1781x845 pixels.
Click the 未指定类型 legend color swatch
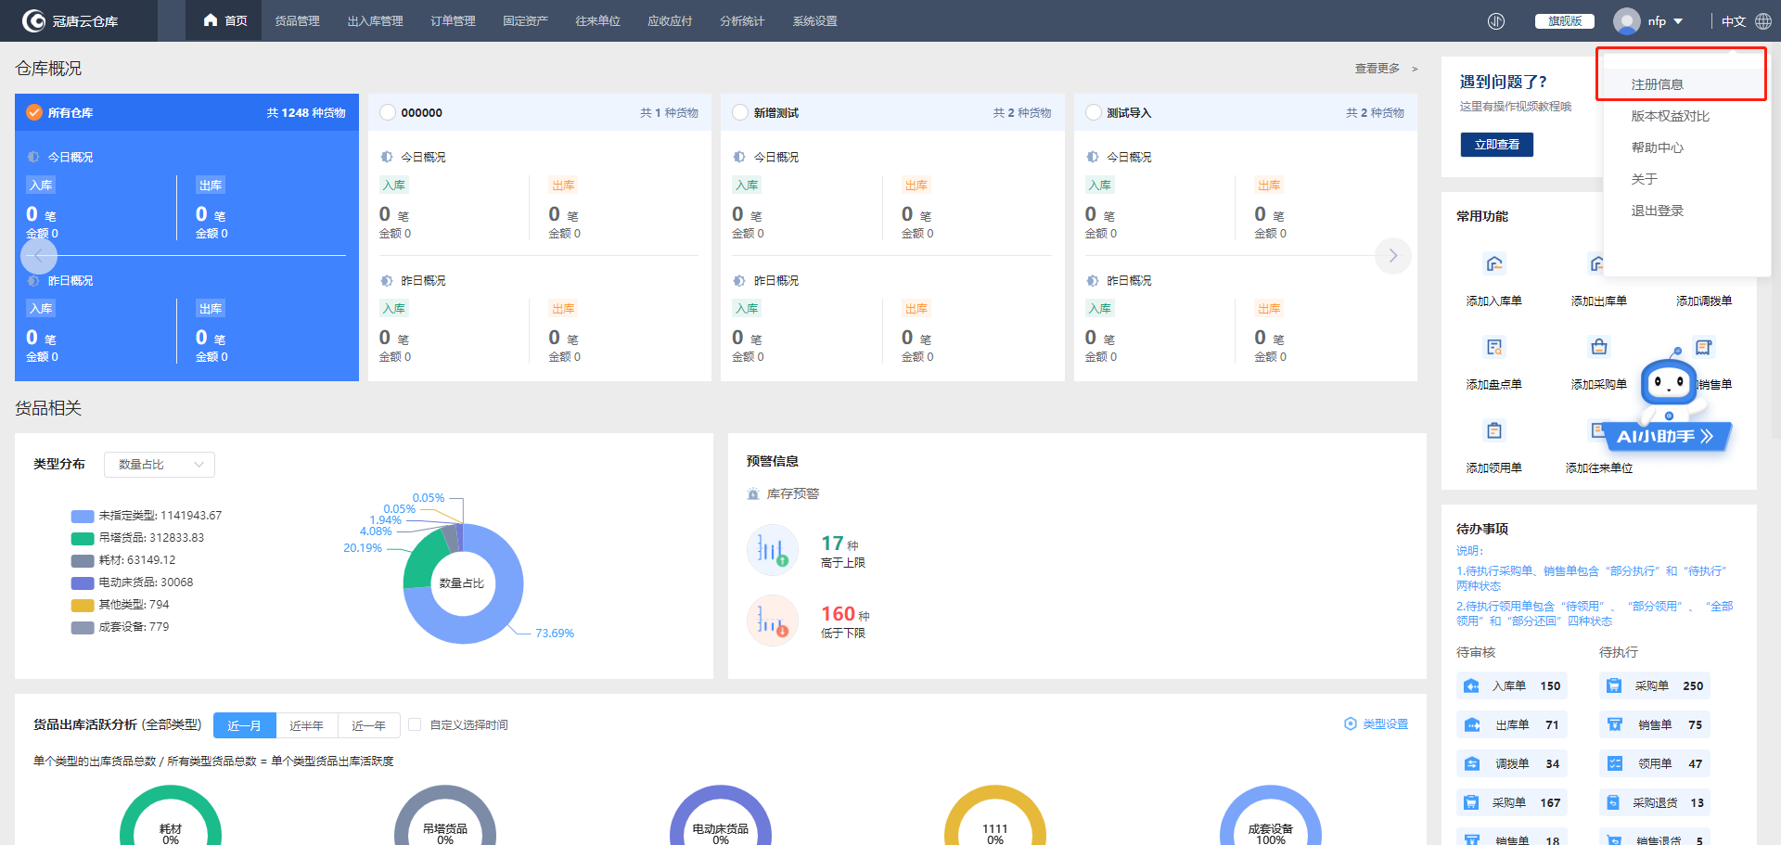tap(83, 517)
